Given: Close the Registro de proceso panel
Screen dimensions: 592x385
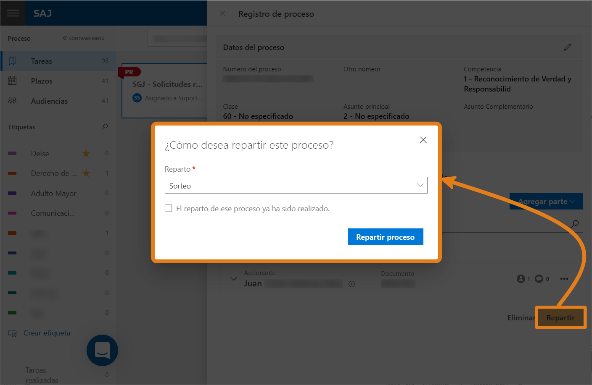Looking at the screenshot, I should click(x=222, y=13).
